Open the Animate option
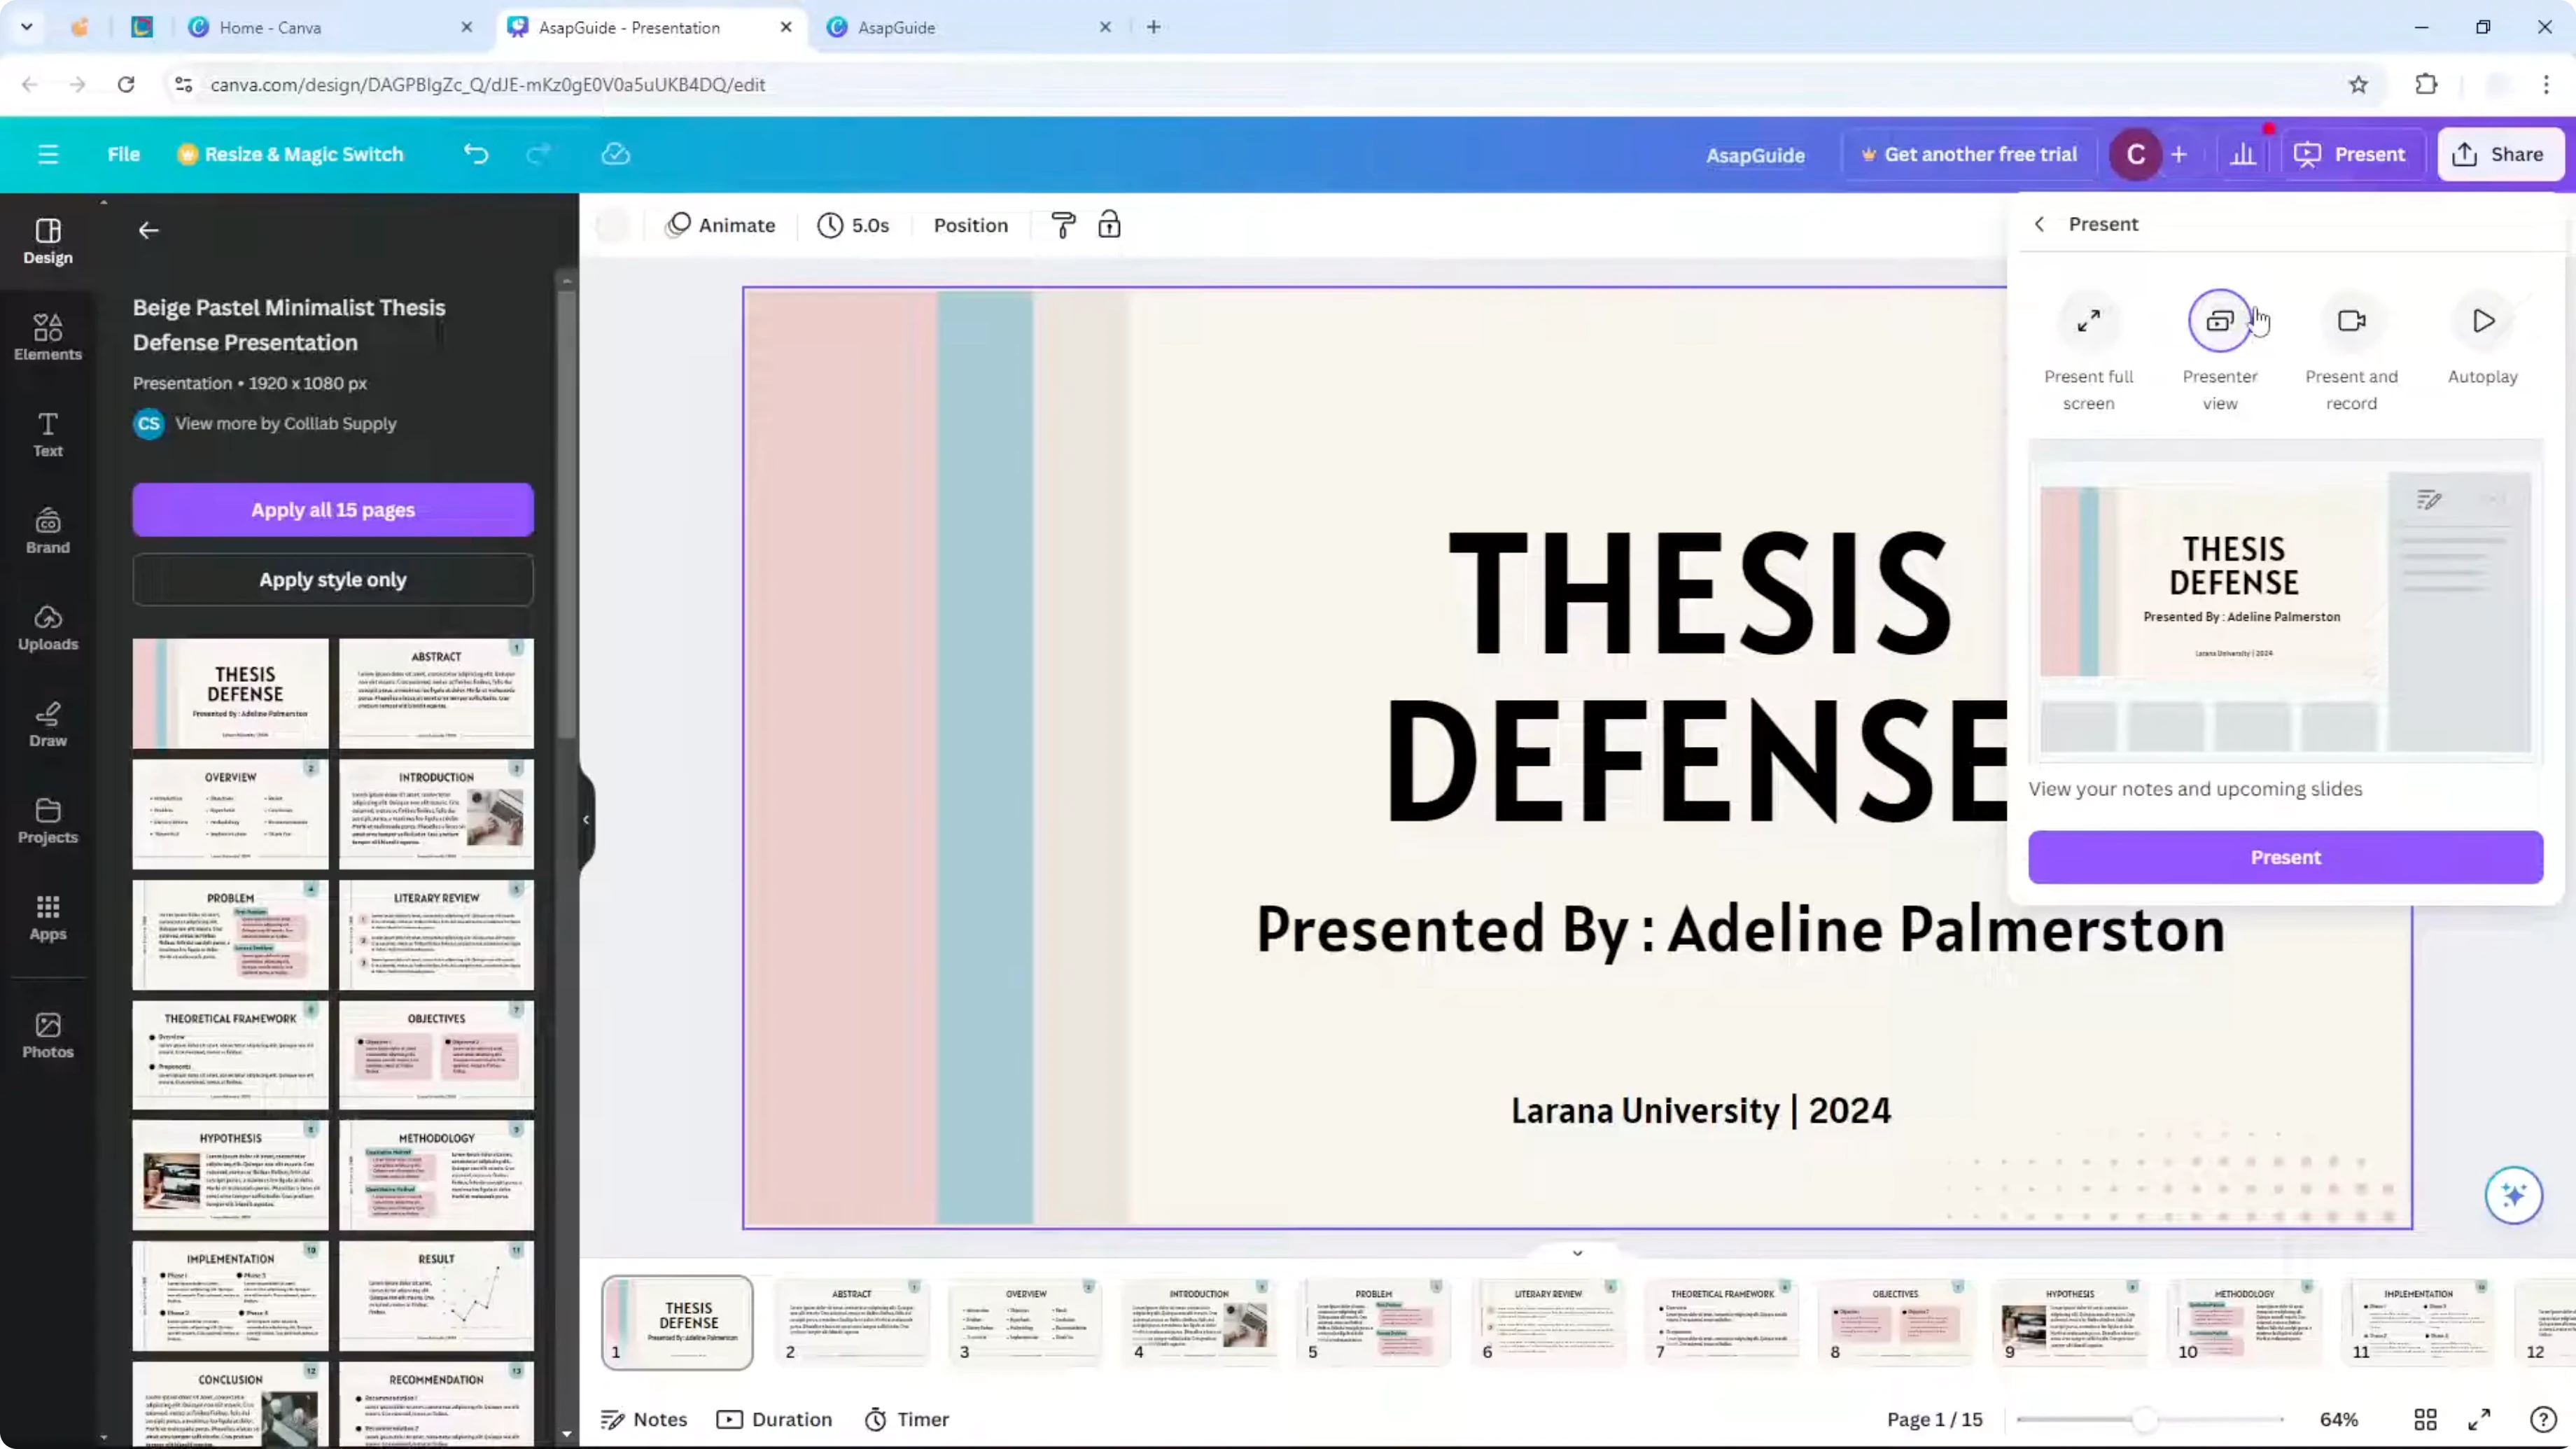 click(721, 225)
